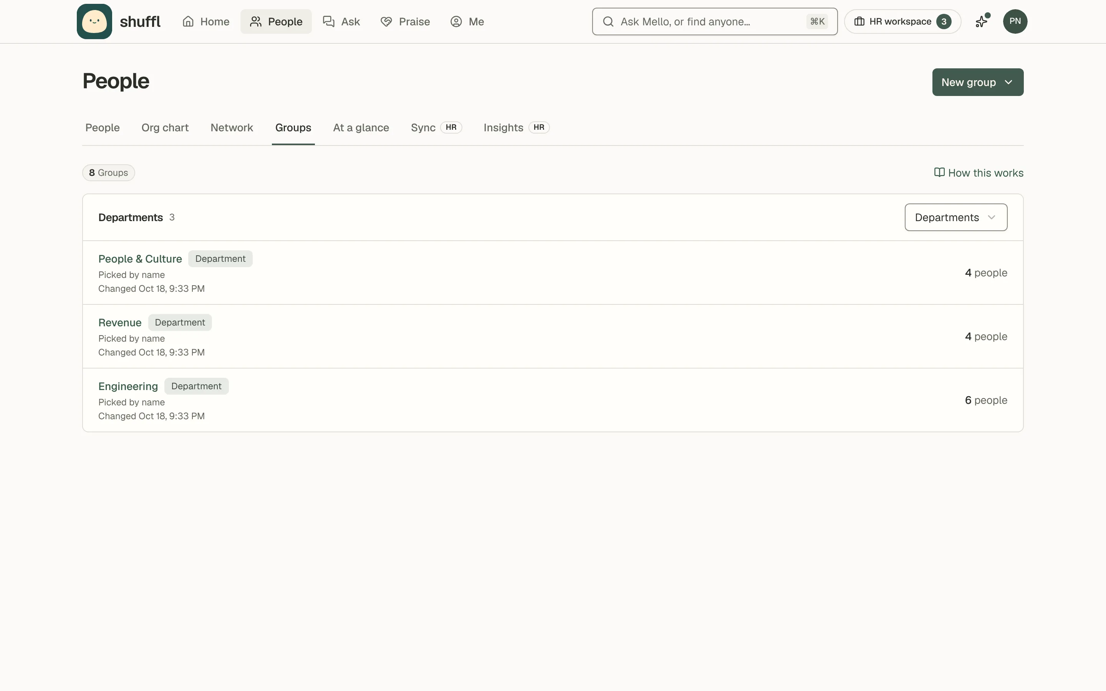Open the HR workspace switcher
1106x691 pixels.
click(902, 21)
